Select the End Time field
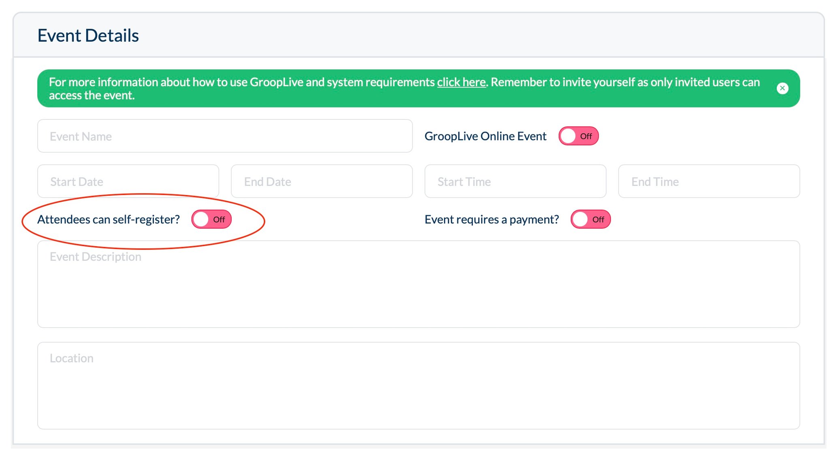836x458 pixels. click(709, 181)
